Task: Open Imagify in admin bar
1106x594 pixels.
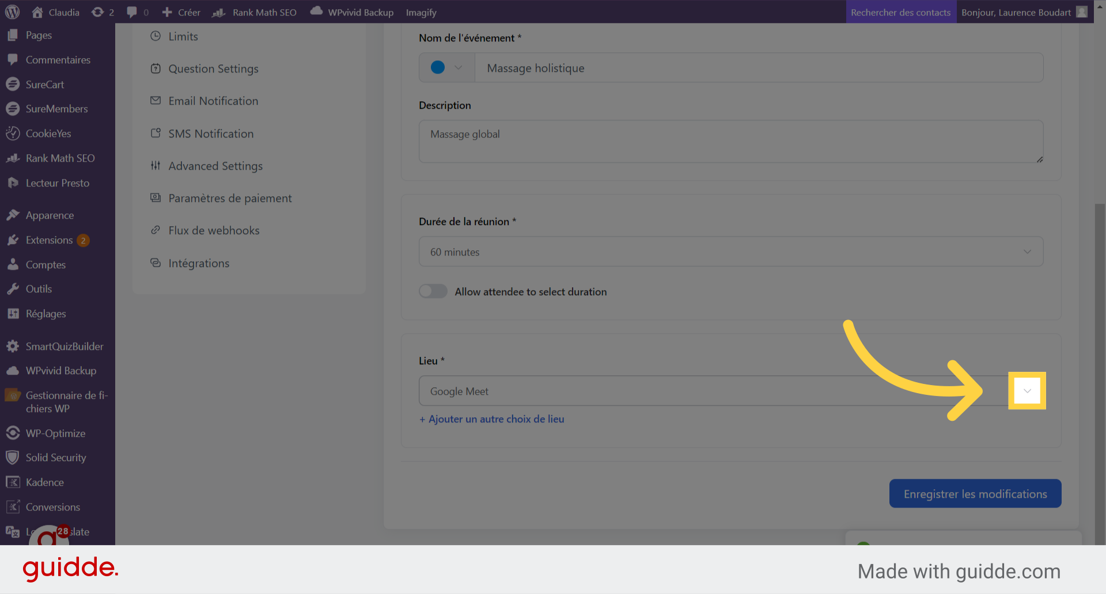Action: [x=421, y=12]
